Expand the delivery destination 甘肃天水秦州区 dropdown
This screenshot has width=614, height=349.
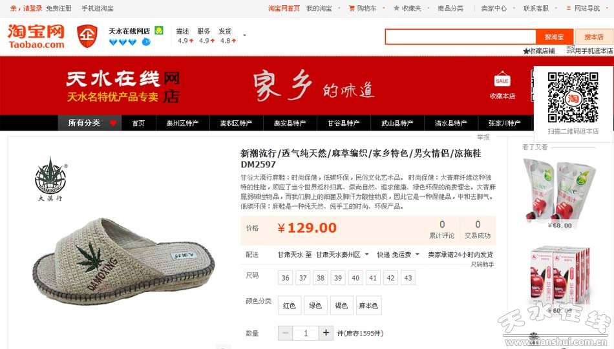343,255
